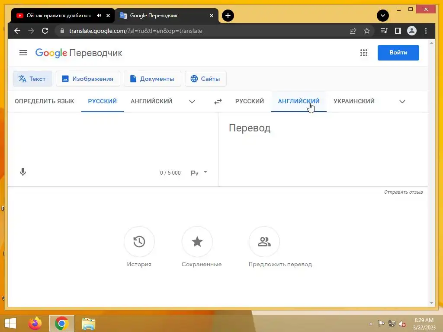The height and width of the screenshot is (332, 443).
Task: Select Изображения translation mode
Action: pyautogui.click(x=88, y=79)
